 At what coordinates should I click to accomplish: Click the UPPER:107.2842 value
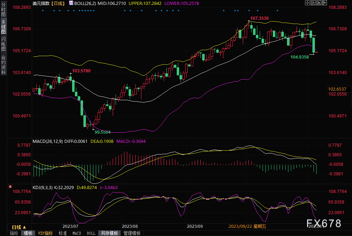click(145, 4)
